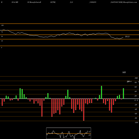The width and height of the screenshot is (139, 139).
Task: Click the "(5,5" parameter text in header
Action: 71,2
